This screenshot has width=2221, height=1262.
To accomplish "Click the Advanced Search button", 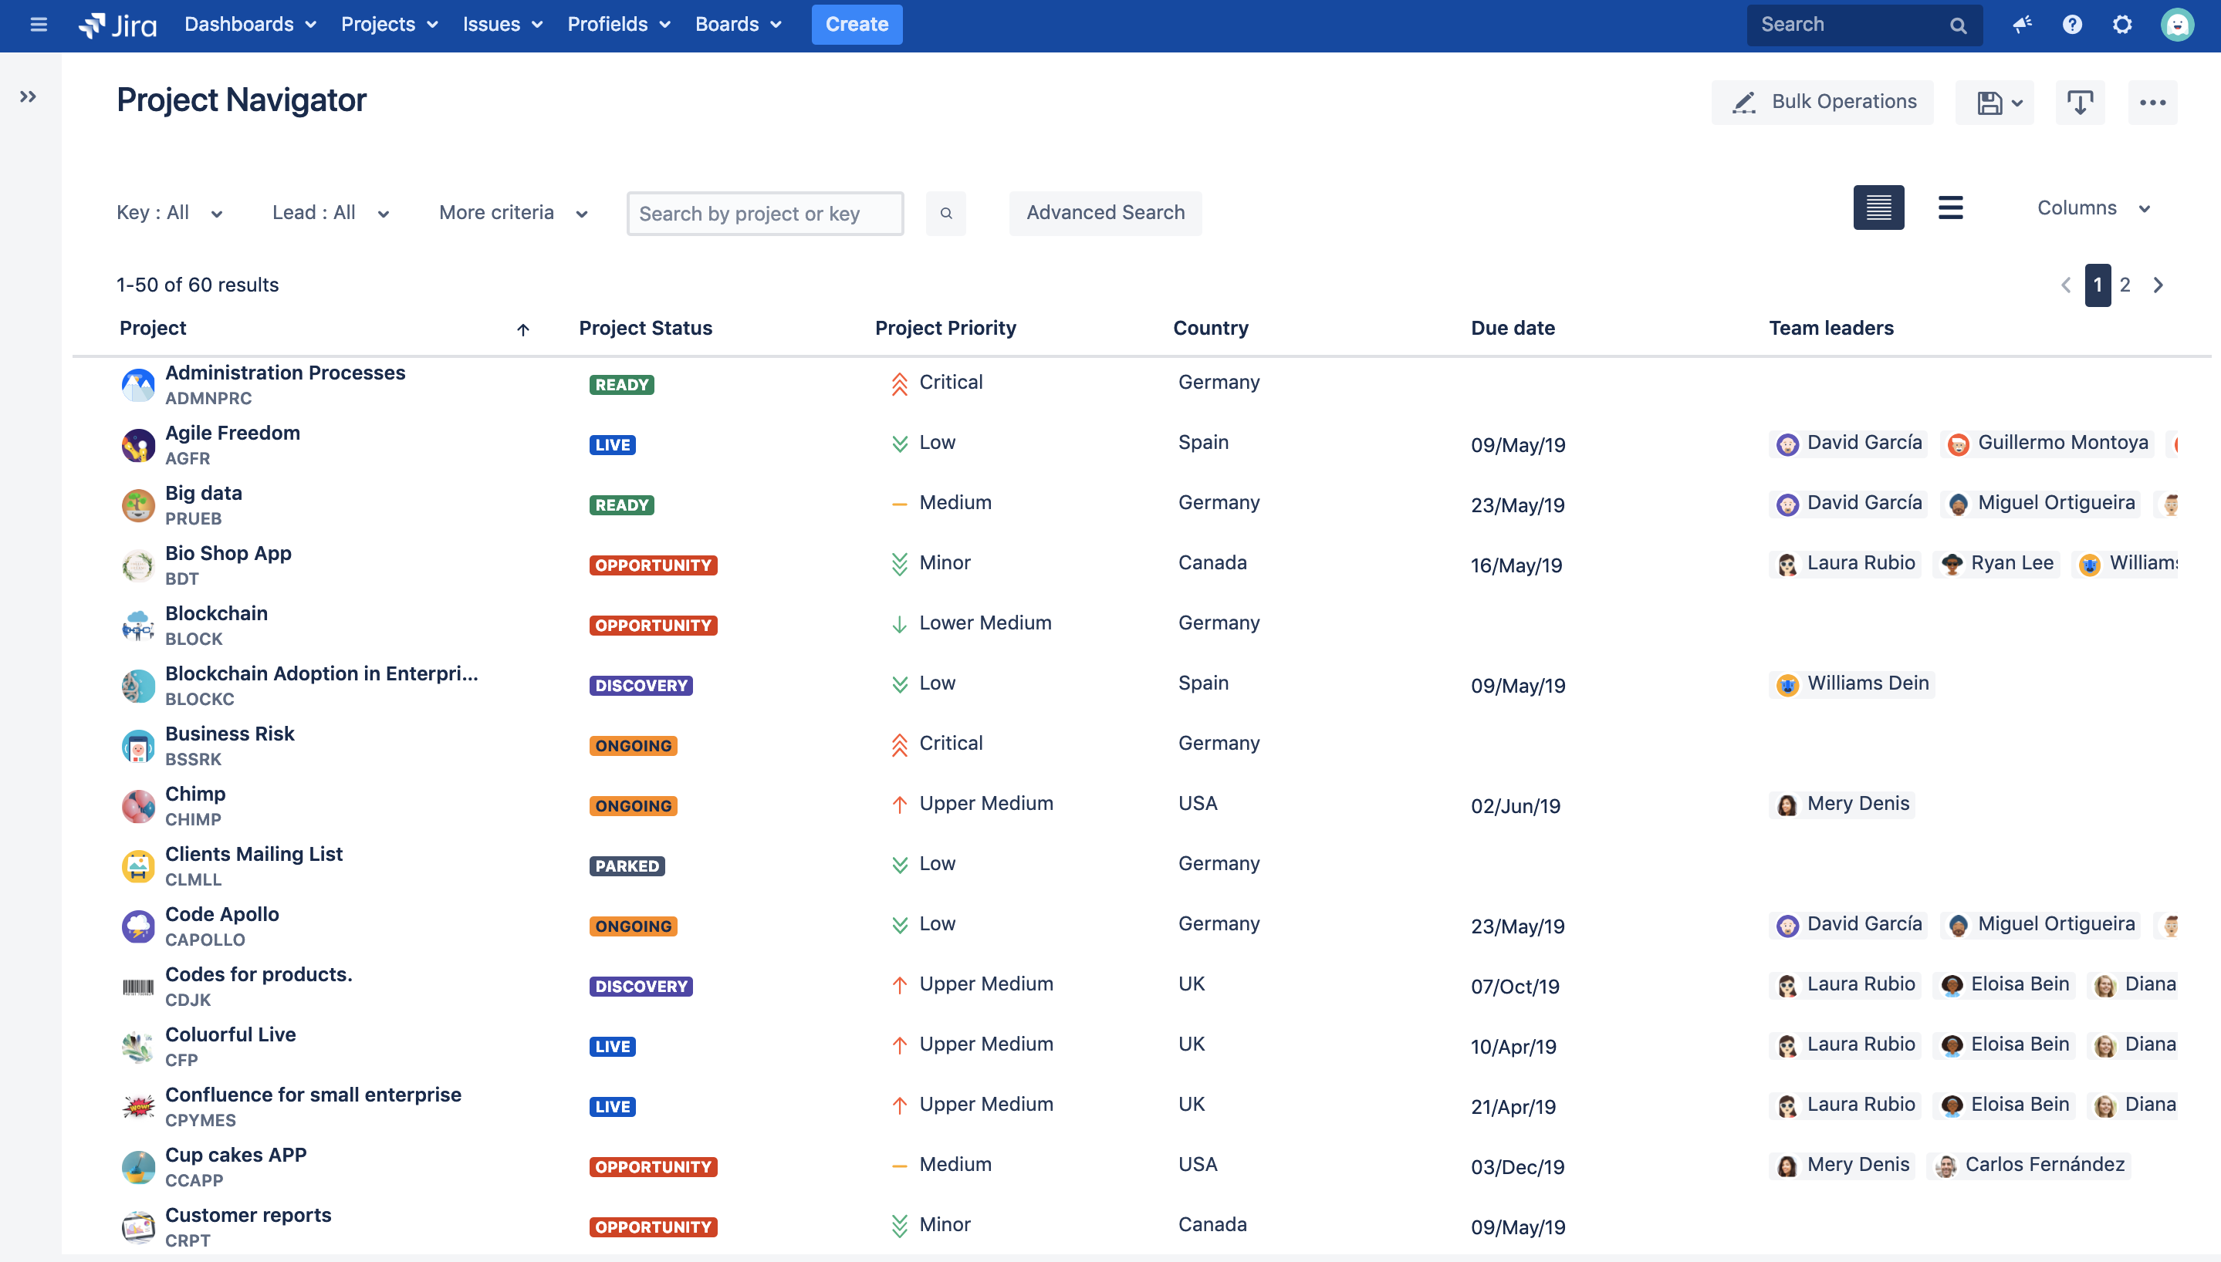I will click(1106, 211).
